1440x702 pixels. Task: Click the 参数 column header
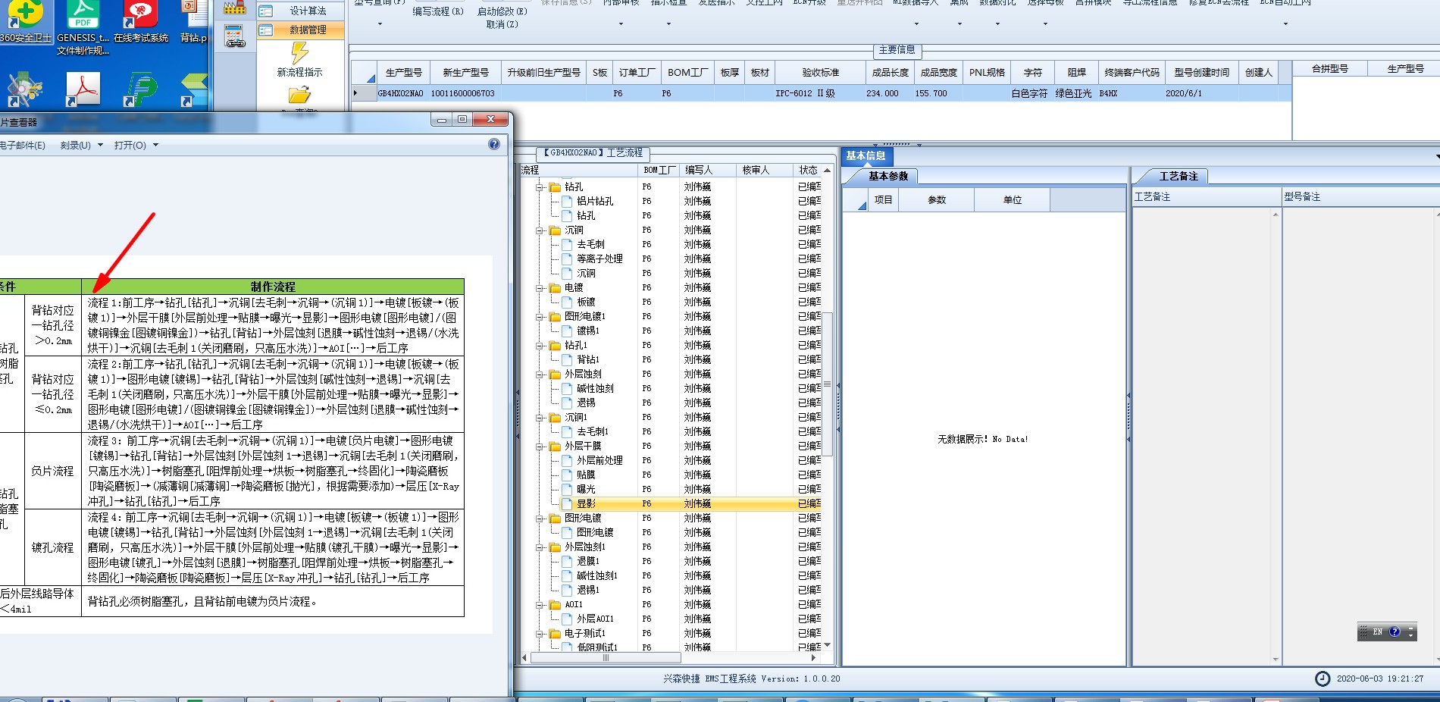[x=937, y=200]
